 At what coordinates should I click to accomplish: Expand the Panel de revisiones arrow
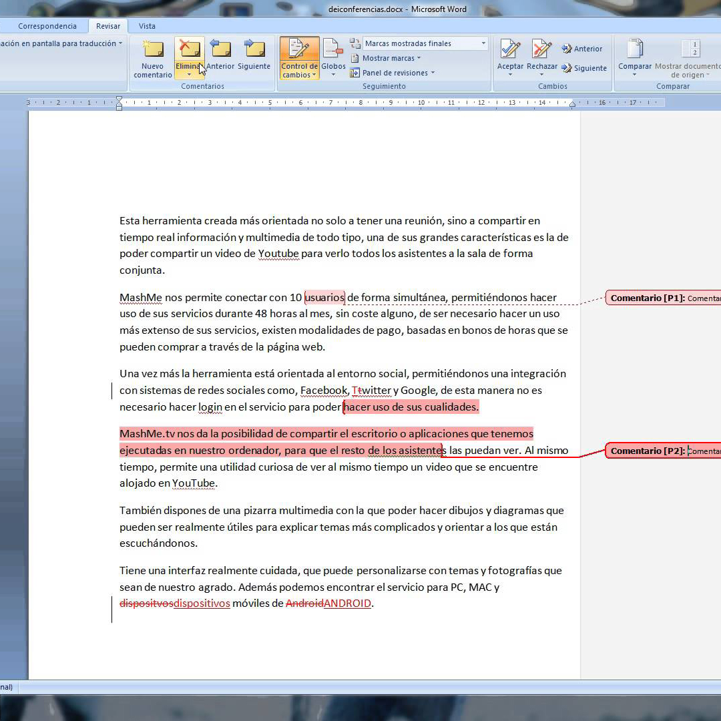pyautogui.click(x=433, y=73)
